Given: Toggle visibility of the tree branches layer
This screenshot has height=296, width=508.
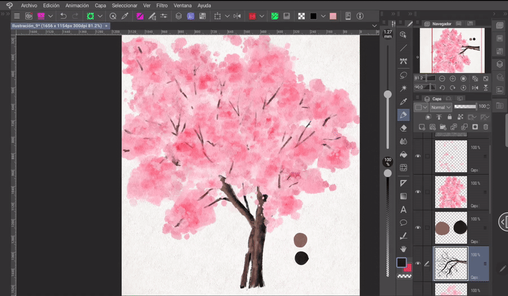Looking at the screenshot, I should tap(418, 263).
